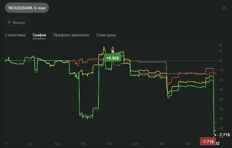Click the white -7.71$ label beside the end point
This screenshot has width=232, height=148.
point(224,135)
